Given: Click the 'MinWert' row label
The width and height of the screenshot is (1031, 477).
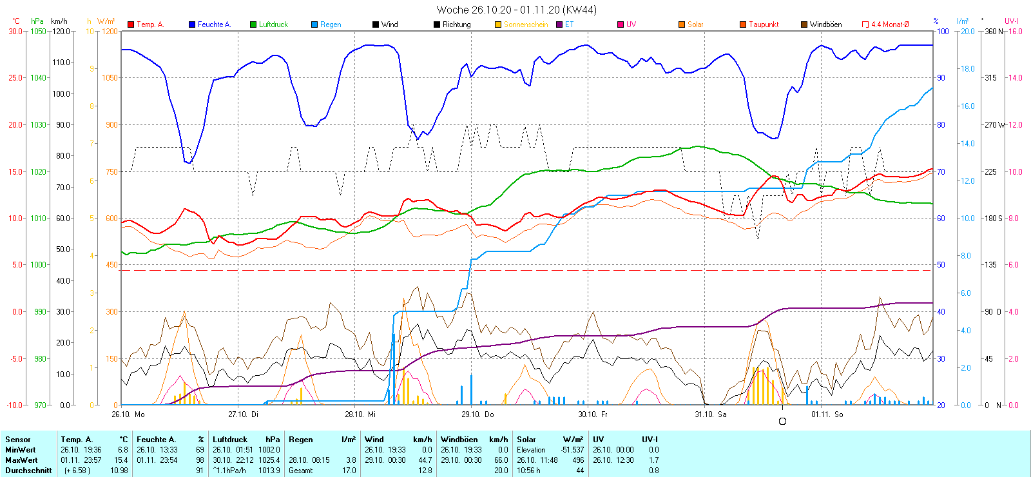Looking at the screenshot, I should [21, 450].
